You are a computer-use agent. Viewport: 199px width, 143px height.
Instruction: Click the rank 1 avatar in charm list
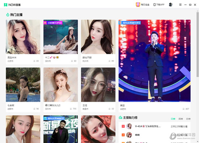coord(129,126)
